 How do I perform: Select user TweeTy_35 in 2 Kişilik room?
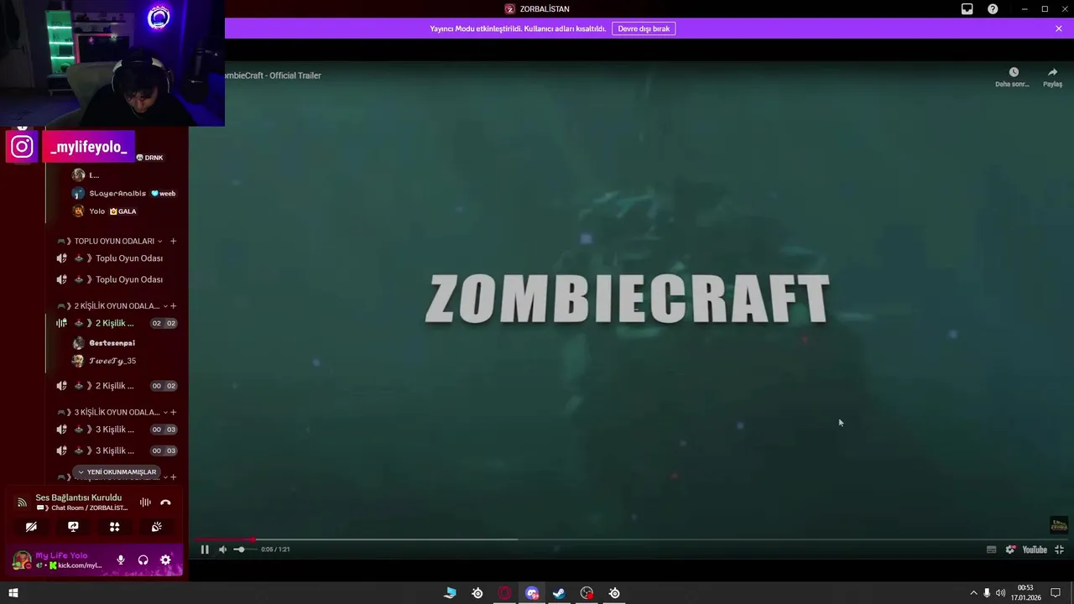click(x=103, y=361)
